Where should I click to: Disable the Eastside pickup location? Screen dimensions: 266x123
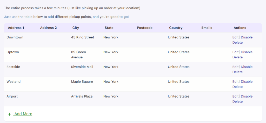coord(247,67)
